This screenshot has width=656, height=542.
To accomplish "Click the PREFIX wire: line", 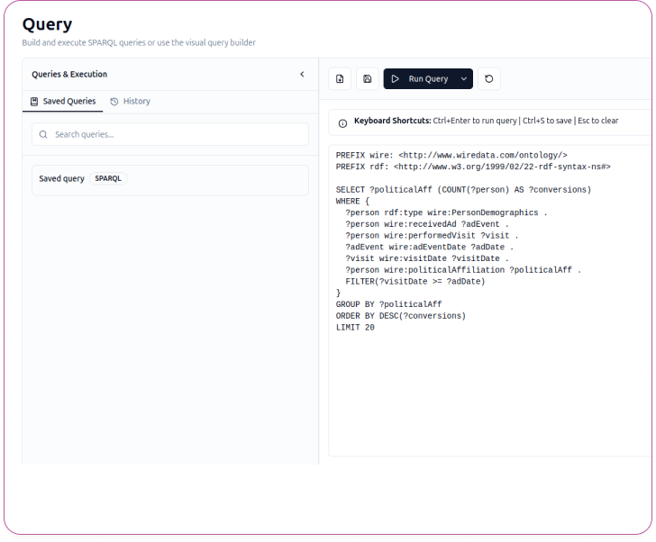I will click(451, 156).
